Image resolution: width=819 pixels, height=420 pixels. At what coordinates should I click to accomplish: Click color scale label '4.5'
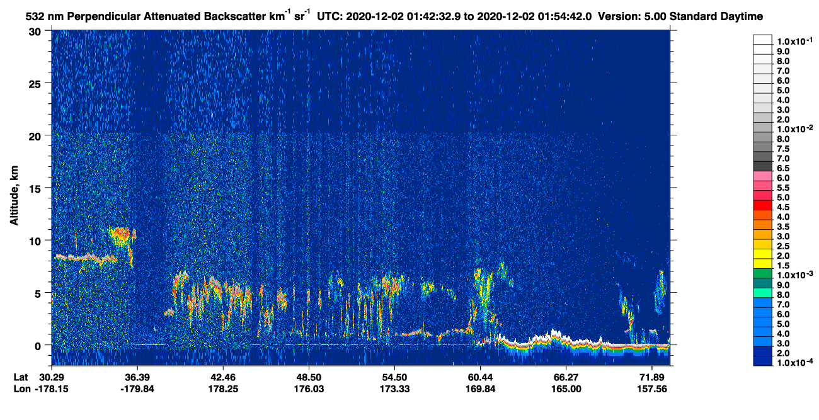coord(784,207)
